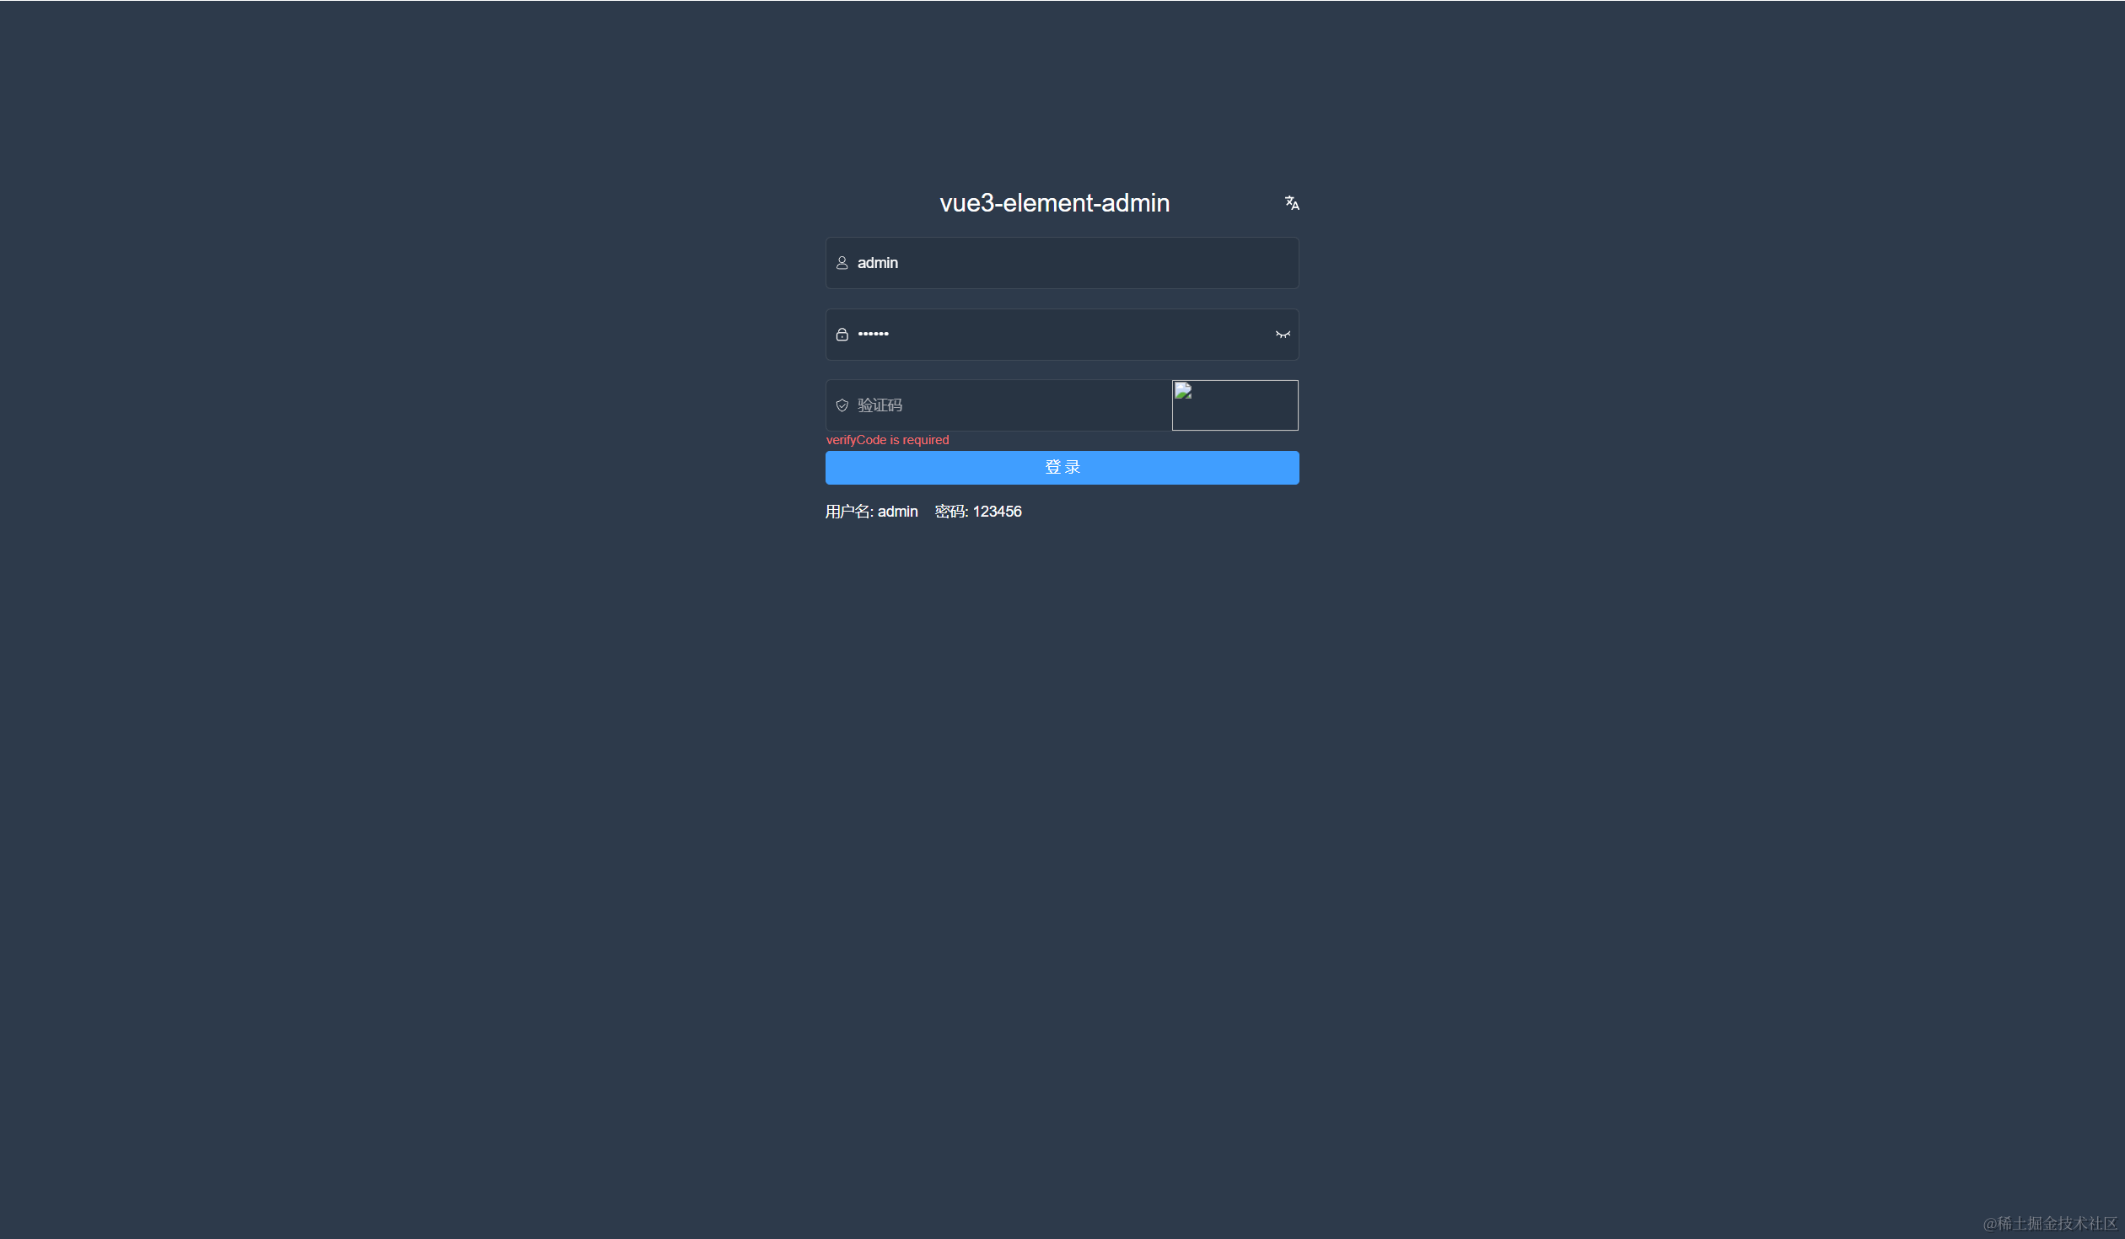
Task: Refresh the captcha image box
Action: [1235, 405]
